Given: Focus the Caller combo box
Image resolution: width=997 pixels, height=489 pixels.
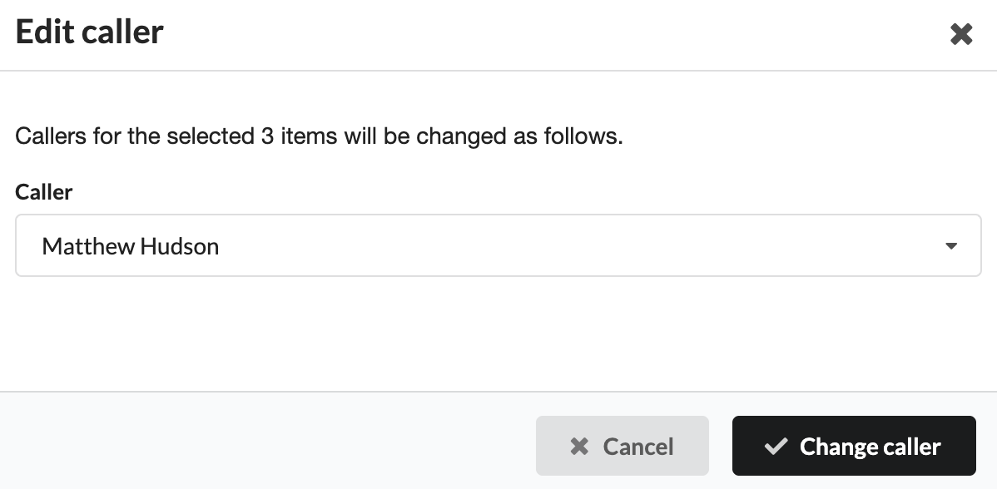Looking at the screenshot, I should coord(498,245).
